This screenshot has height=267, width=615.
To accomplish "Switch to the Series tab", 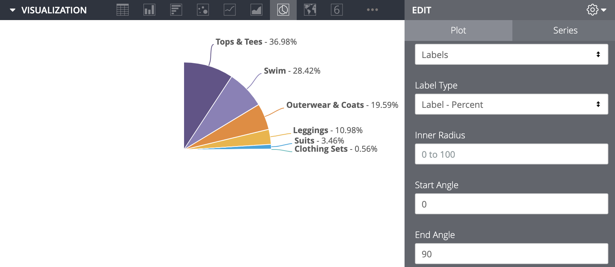I will tap(565, 30).
